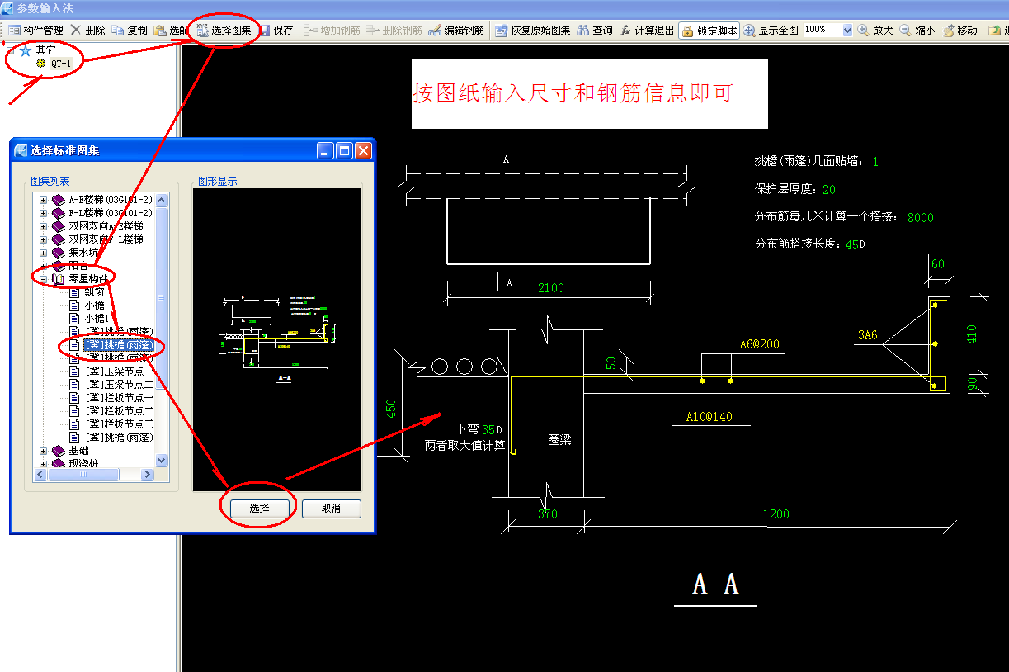Viewport: 1009px width, 672px height.
Task: Edit the 1200 length dimension value
Action: click(776, 514)
